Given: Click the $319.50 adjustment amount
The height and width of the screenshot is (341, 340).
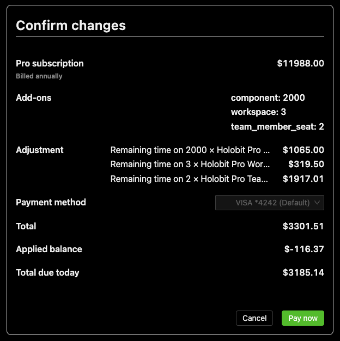Looking at the screenshot, I should pos(306,164).
